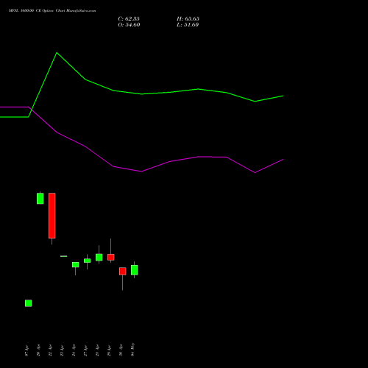
Task: Click the 04 May date label
Action: click(x=132, y=350)
